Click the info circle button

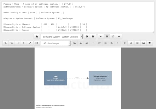coord(87,37)
